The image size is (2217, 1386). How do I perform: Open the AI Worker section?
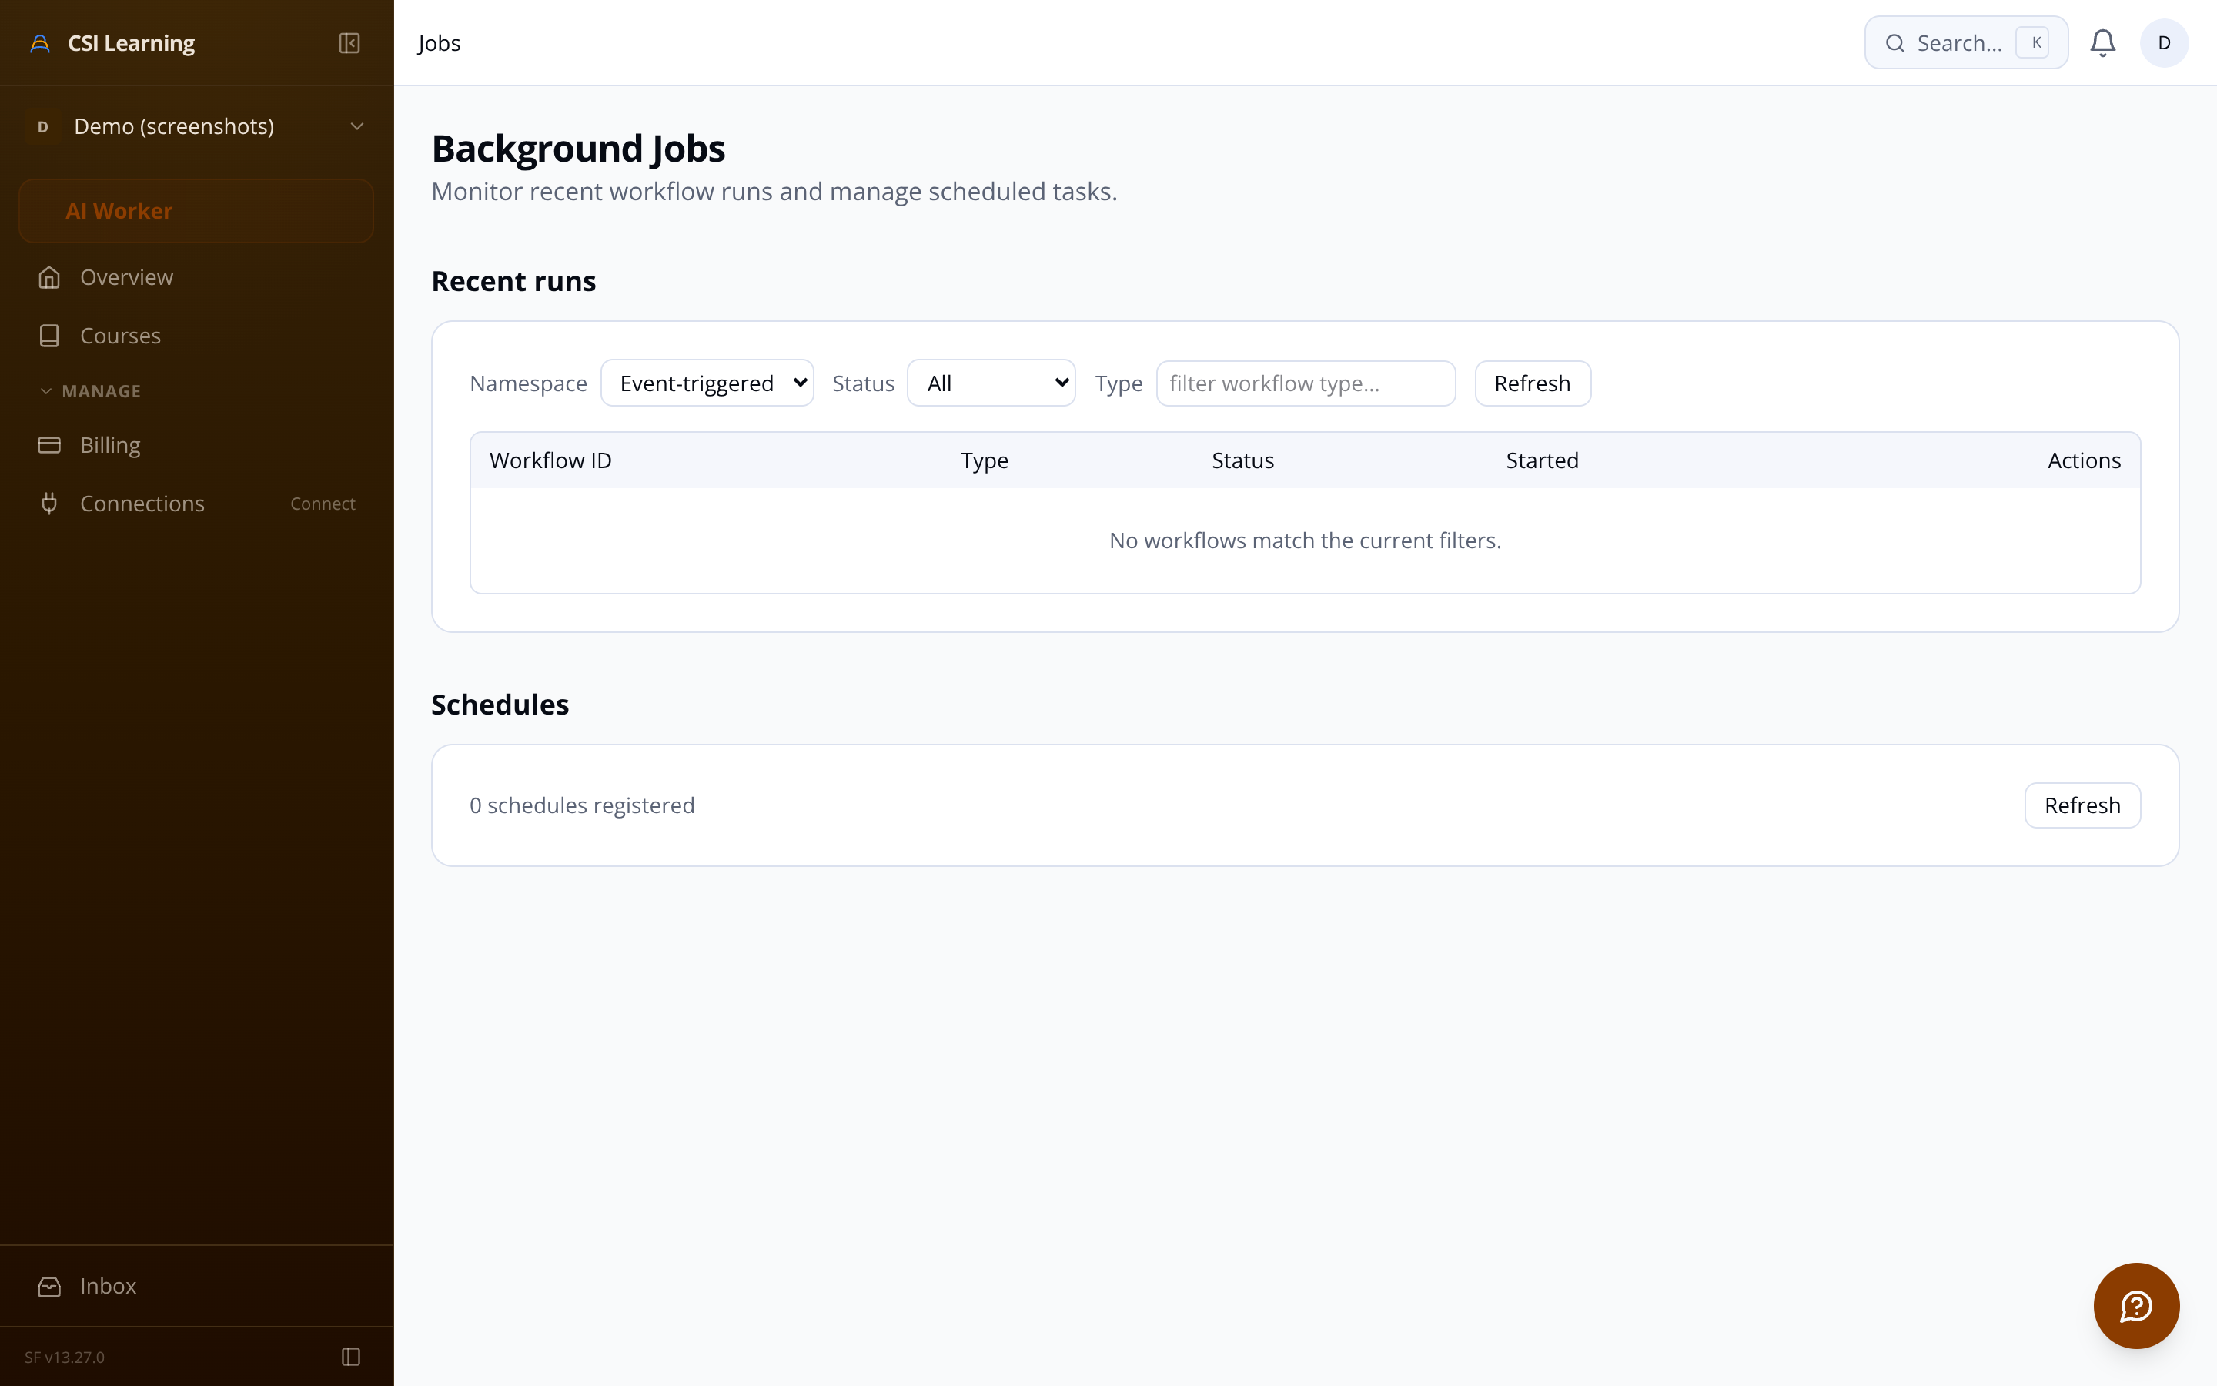(x=196, y=211)
